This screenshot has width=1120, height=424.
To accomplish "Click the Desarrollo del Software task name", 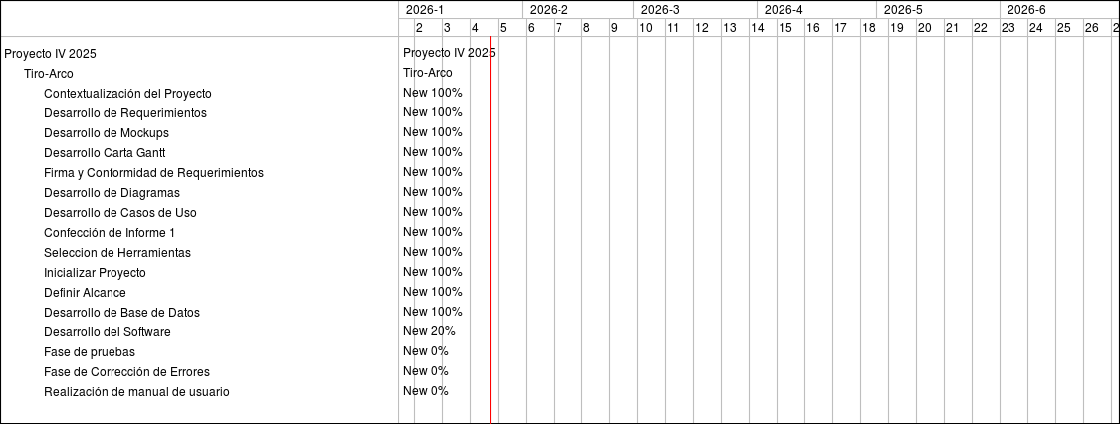I will [x=108, y=332].
